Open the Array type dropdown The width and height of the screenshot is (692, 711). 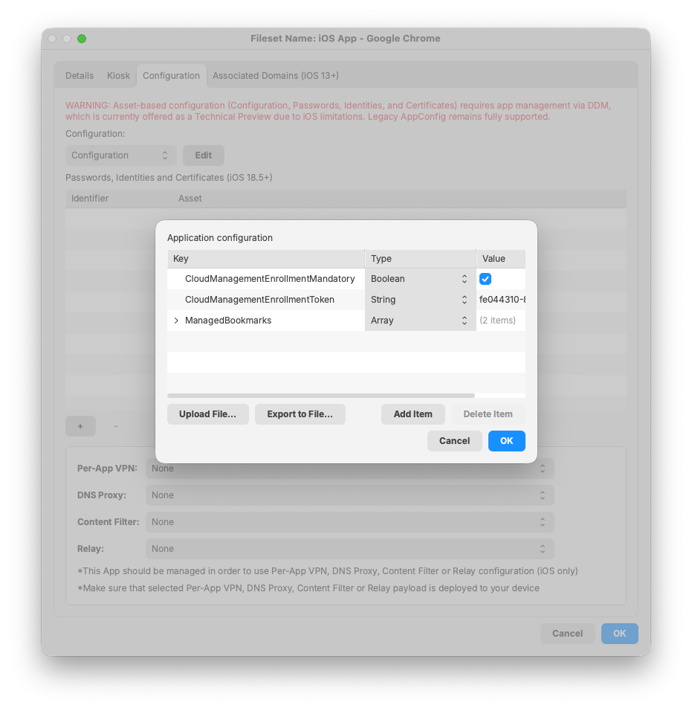(420, 321)
